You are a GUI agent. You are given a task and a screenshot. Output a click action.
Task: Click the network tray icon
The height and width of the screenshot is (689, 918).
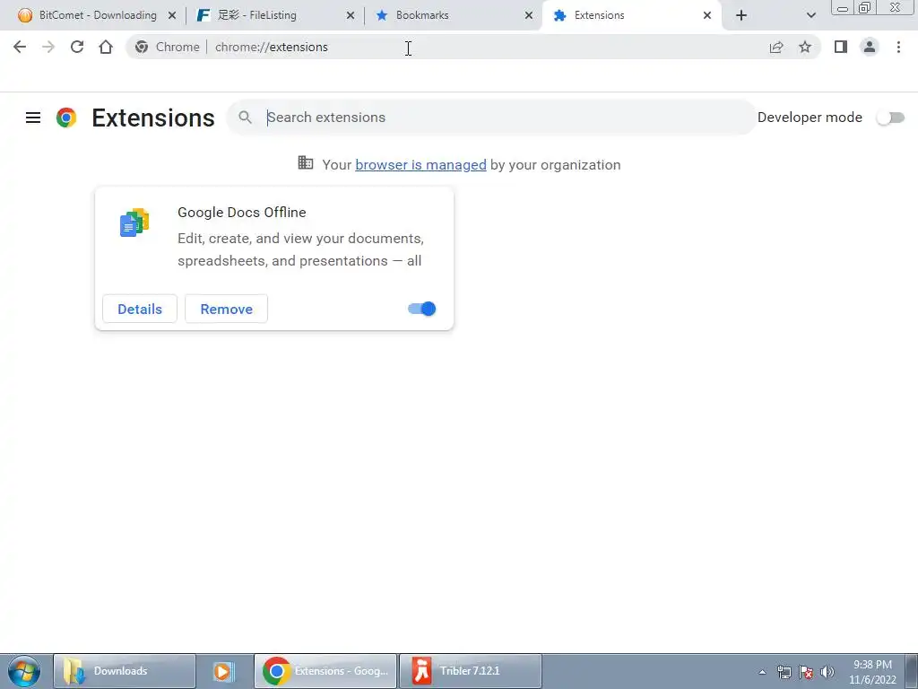pyautogui.click(x=784, y=672)
